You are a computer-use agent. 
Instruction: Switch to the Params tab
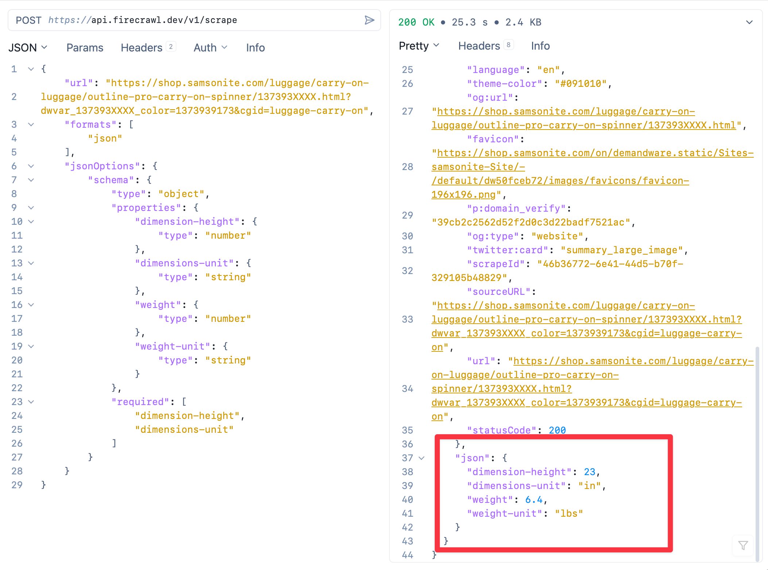tap(85, 47)
